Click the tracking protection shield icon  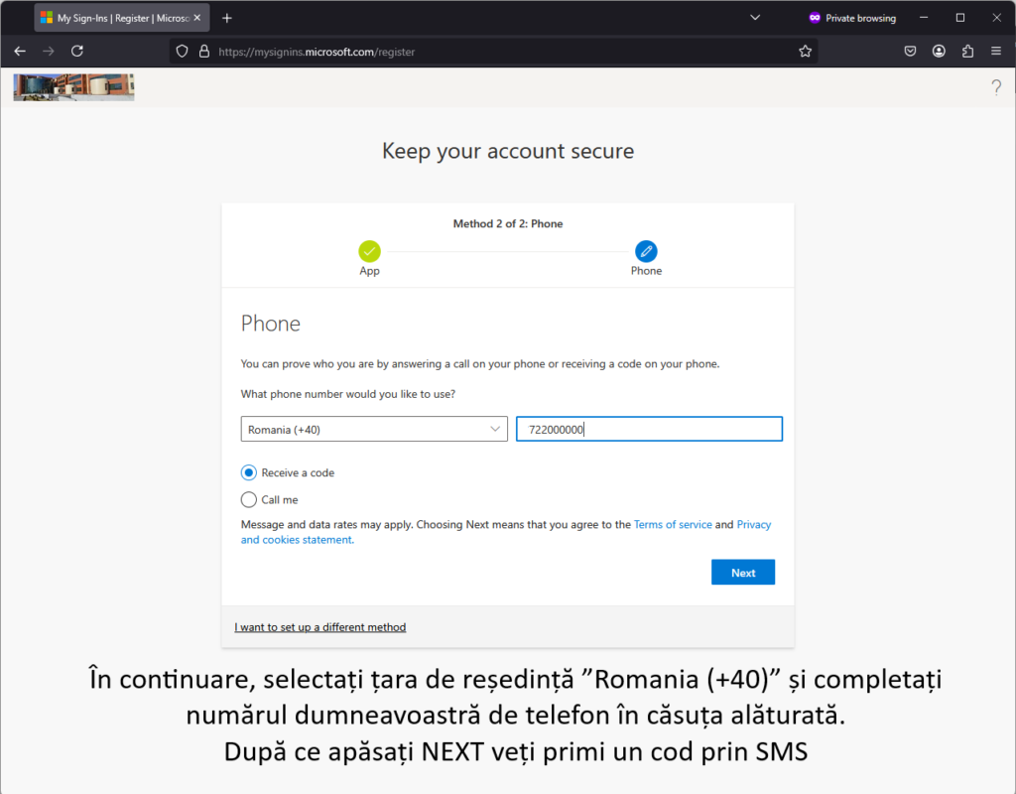[183, 52]
